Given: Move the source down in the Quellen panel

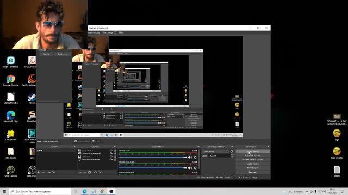Looking at the screenshot, I should click(100, 172).
